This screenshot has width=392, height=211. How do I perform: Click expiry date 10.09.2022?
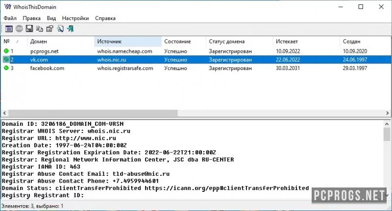coord(288,51)
